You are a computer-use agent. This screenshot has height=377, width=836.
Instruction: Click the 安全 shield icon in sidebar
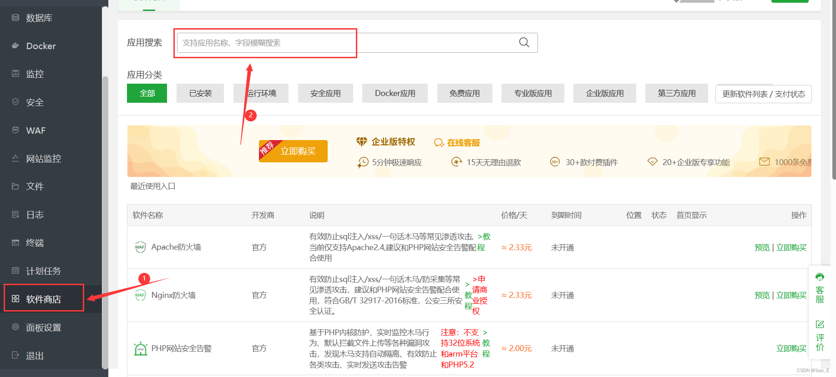pos(15,102)
